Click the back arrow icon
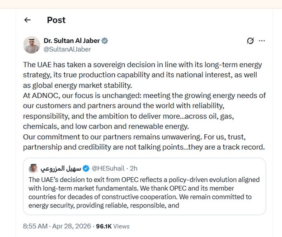This screenshot has height=237, width=282. coord(28,20)
